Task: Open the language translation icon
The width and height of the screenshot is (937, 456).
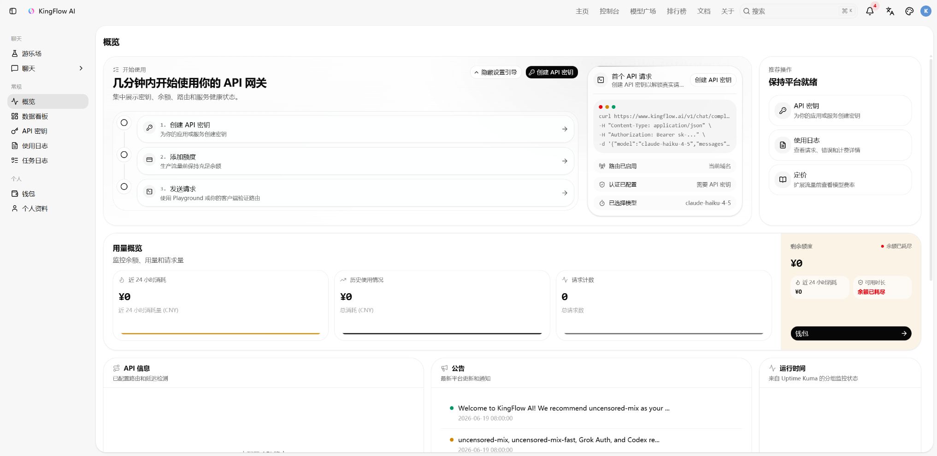Action: (x=890, y=12)
